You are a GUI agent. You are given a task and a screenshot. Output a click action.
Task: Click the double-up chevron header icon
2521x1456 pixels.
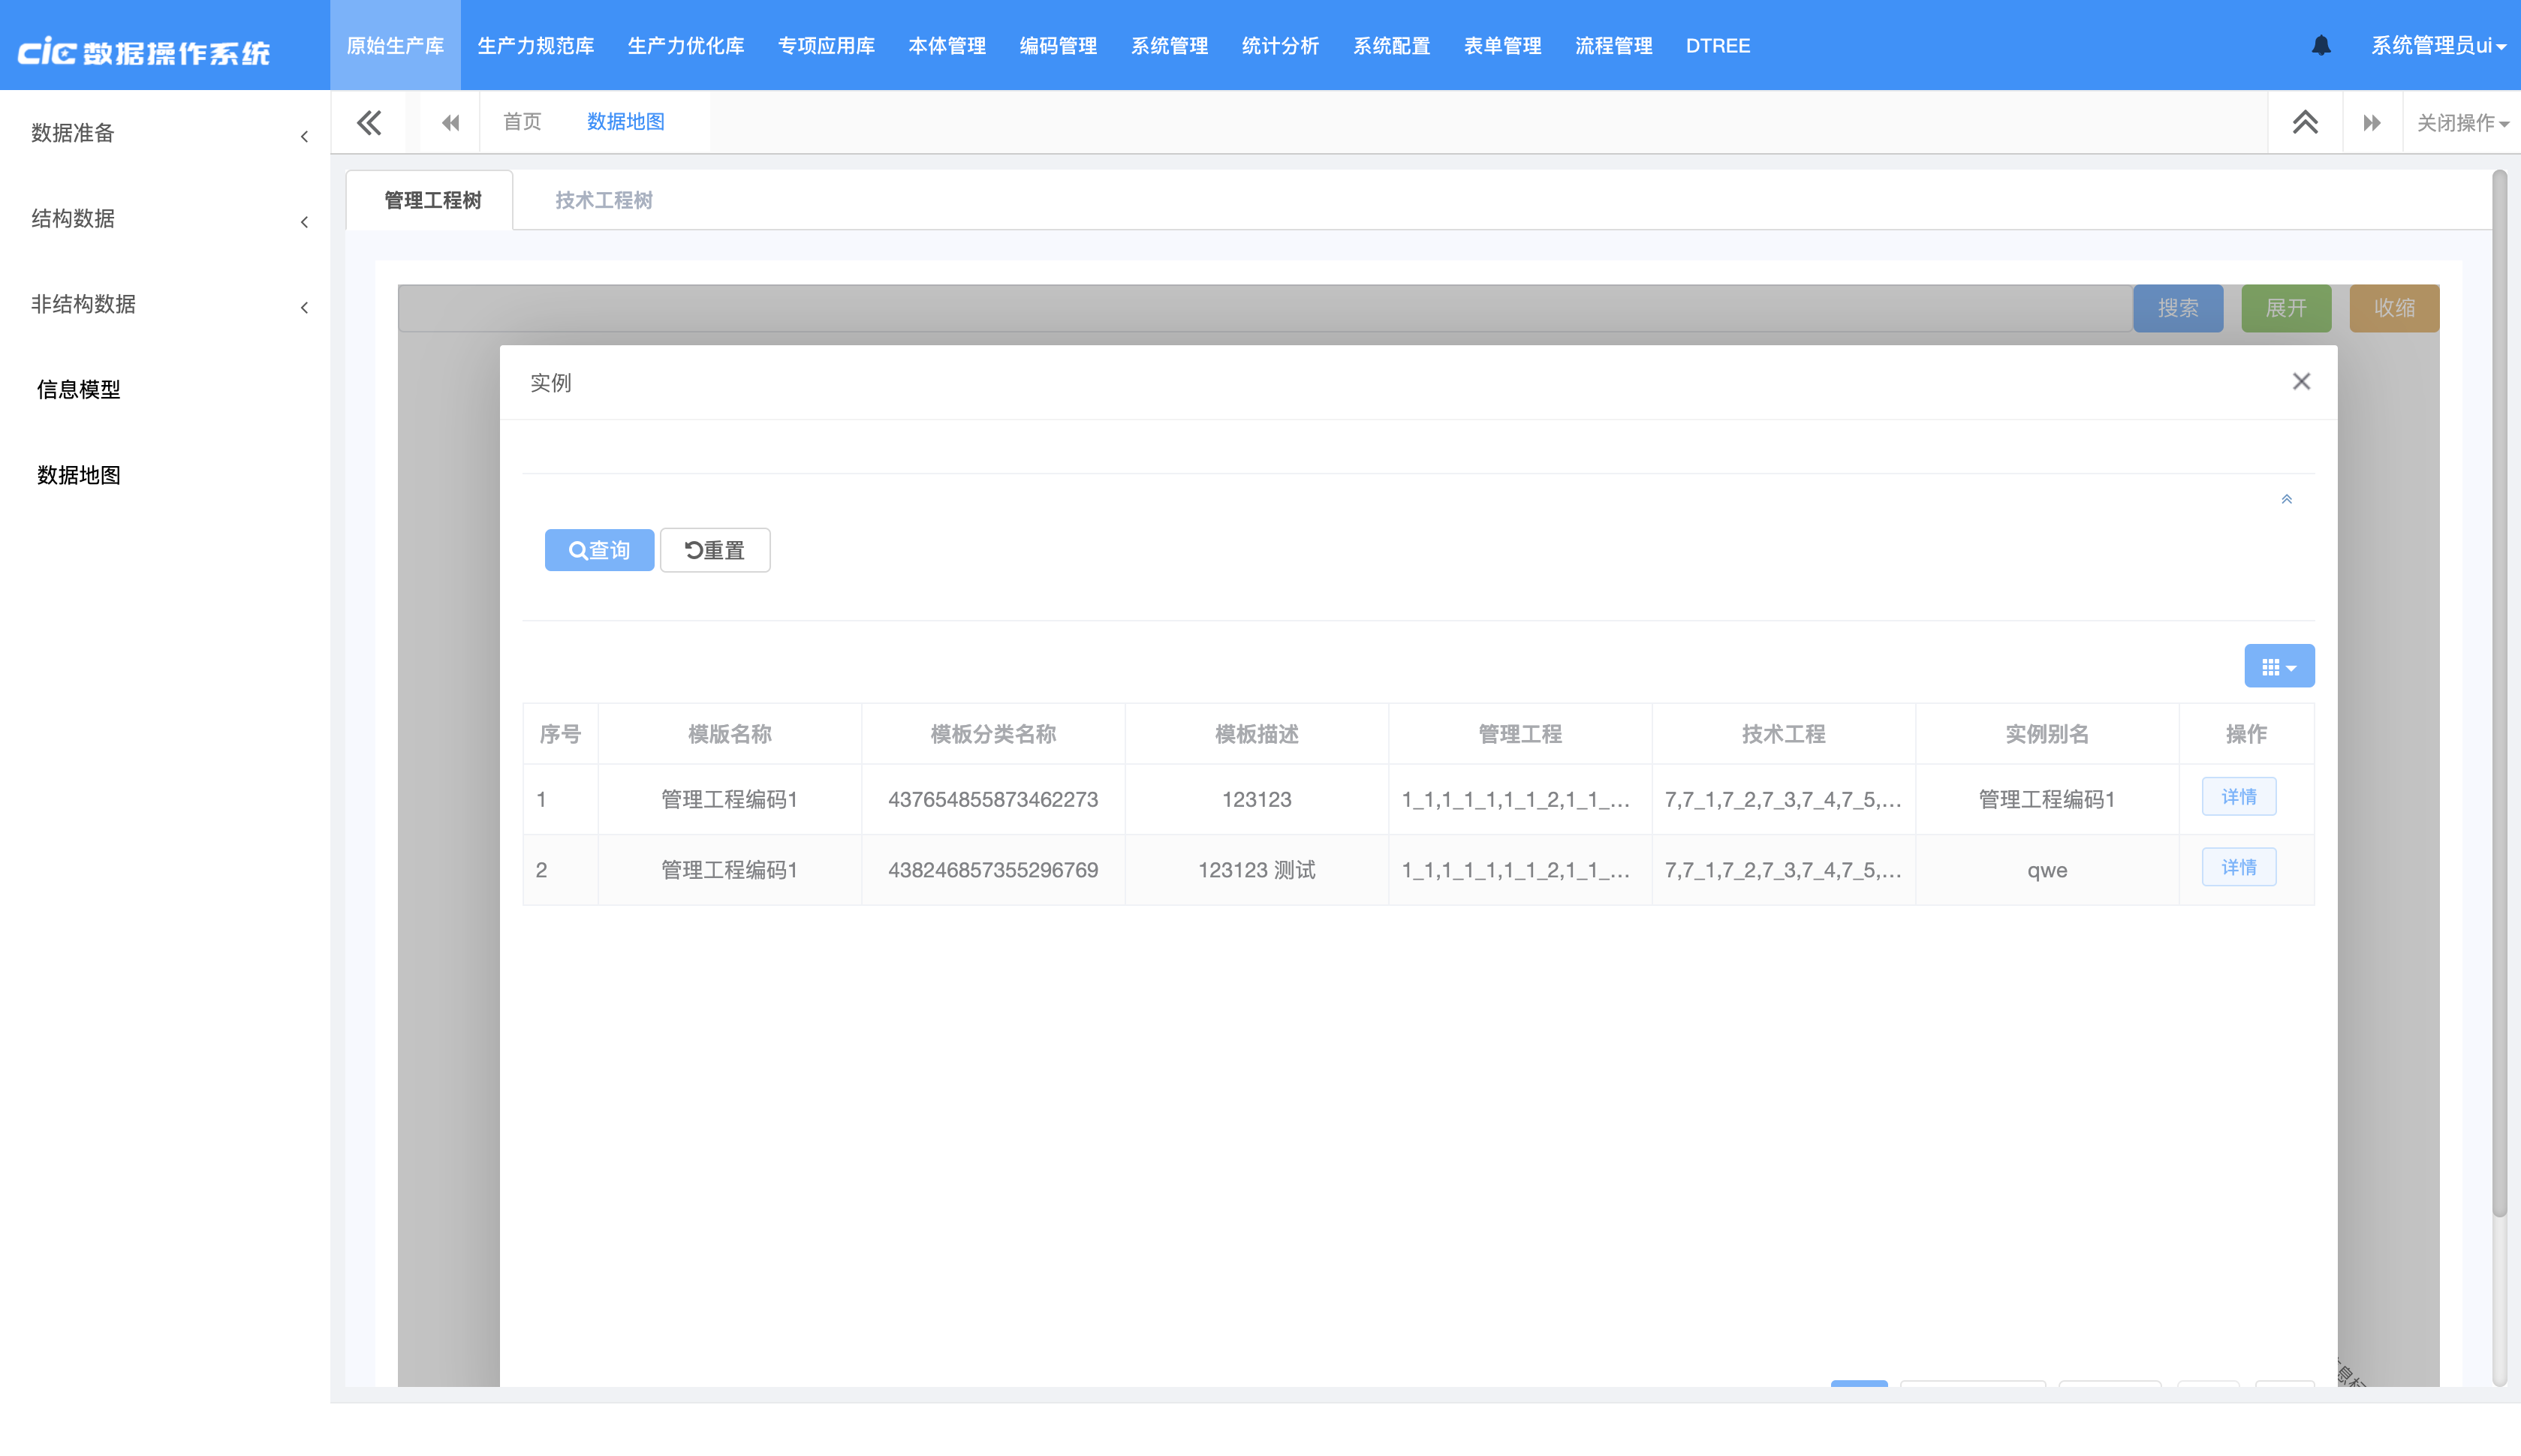[2304, 122]
